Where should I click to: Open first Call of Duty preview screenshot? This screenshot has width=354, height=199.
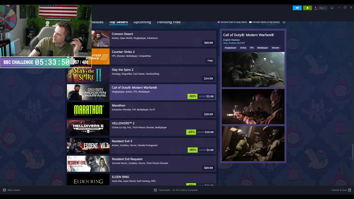point(253,70)
